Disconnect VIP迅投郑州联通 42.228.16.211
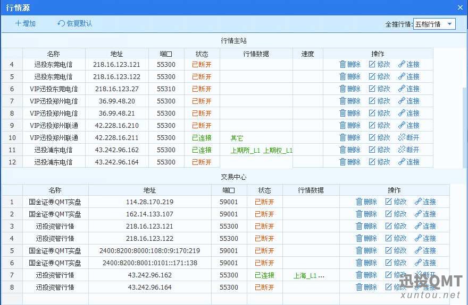468x305 pixels. 408,137
